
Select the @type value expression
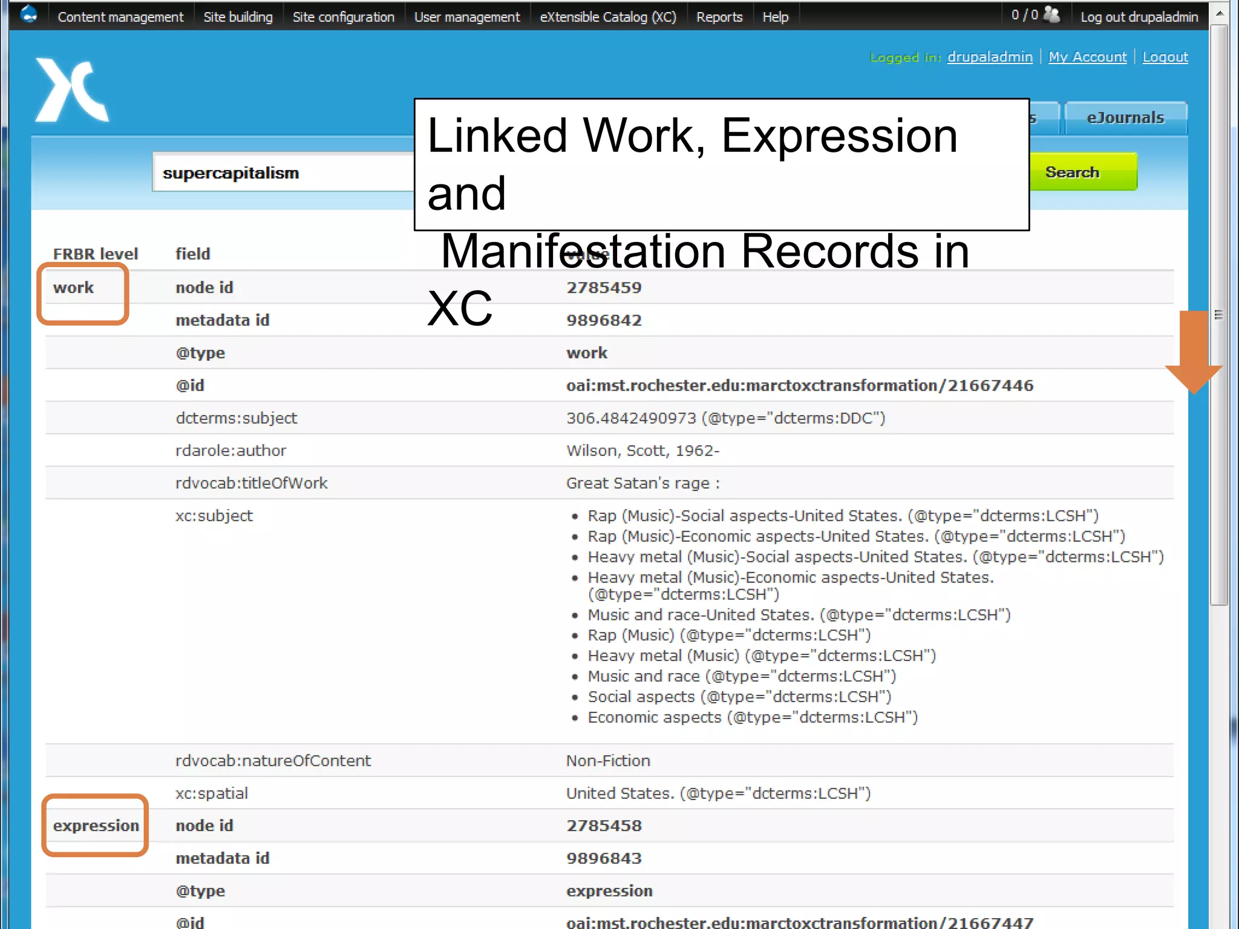coord(609,892)
